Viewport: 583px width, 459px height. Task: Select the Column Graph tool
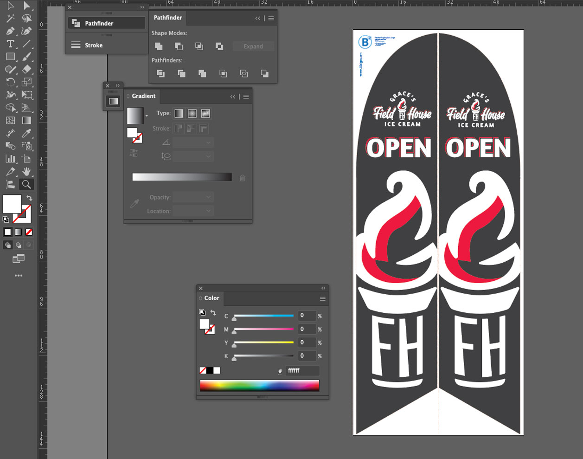pyautogui.click(x=10, y=159)
